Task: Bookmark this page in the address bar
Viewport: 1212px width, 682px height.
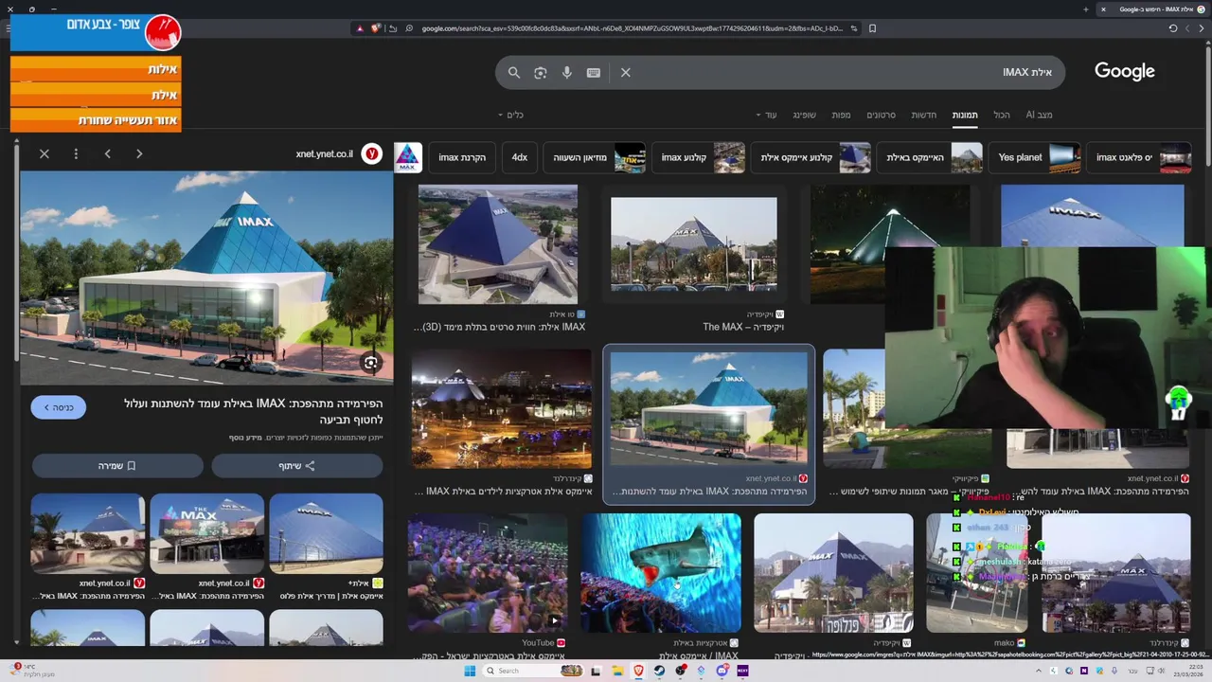Action: coord(872,28)
